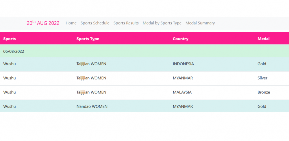Click the 20th AUG 2022 date heading
Screen dimensions: 289x141
43,23
